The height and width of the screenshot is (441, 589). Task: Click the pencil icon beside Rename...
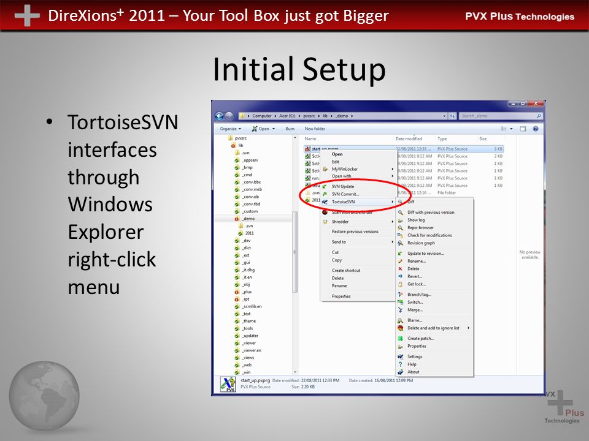(401, 261)
